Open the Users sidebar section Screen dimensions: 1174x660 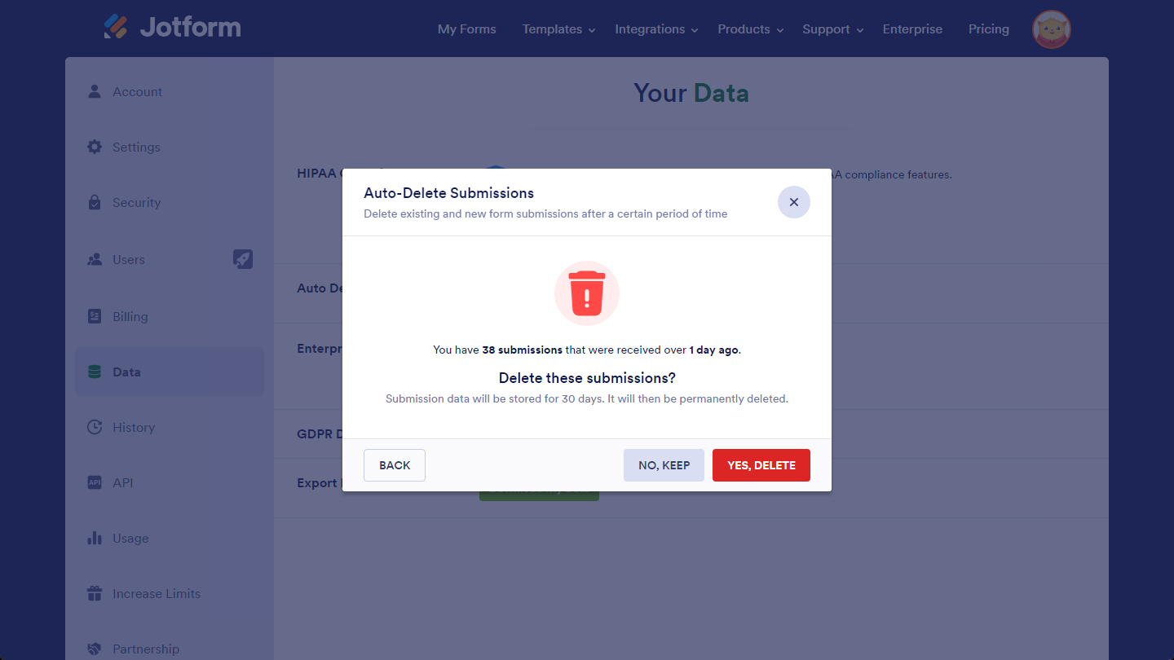click(170, 259)
